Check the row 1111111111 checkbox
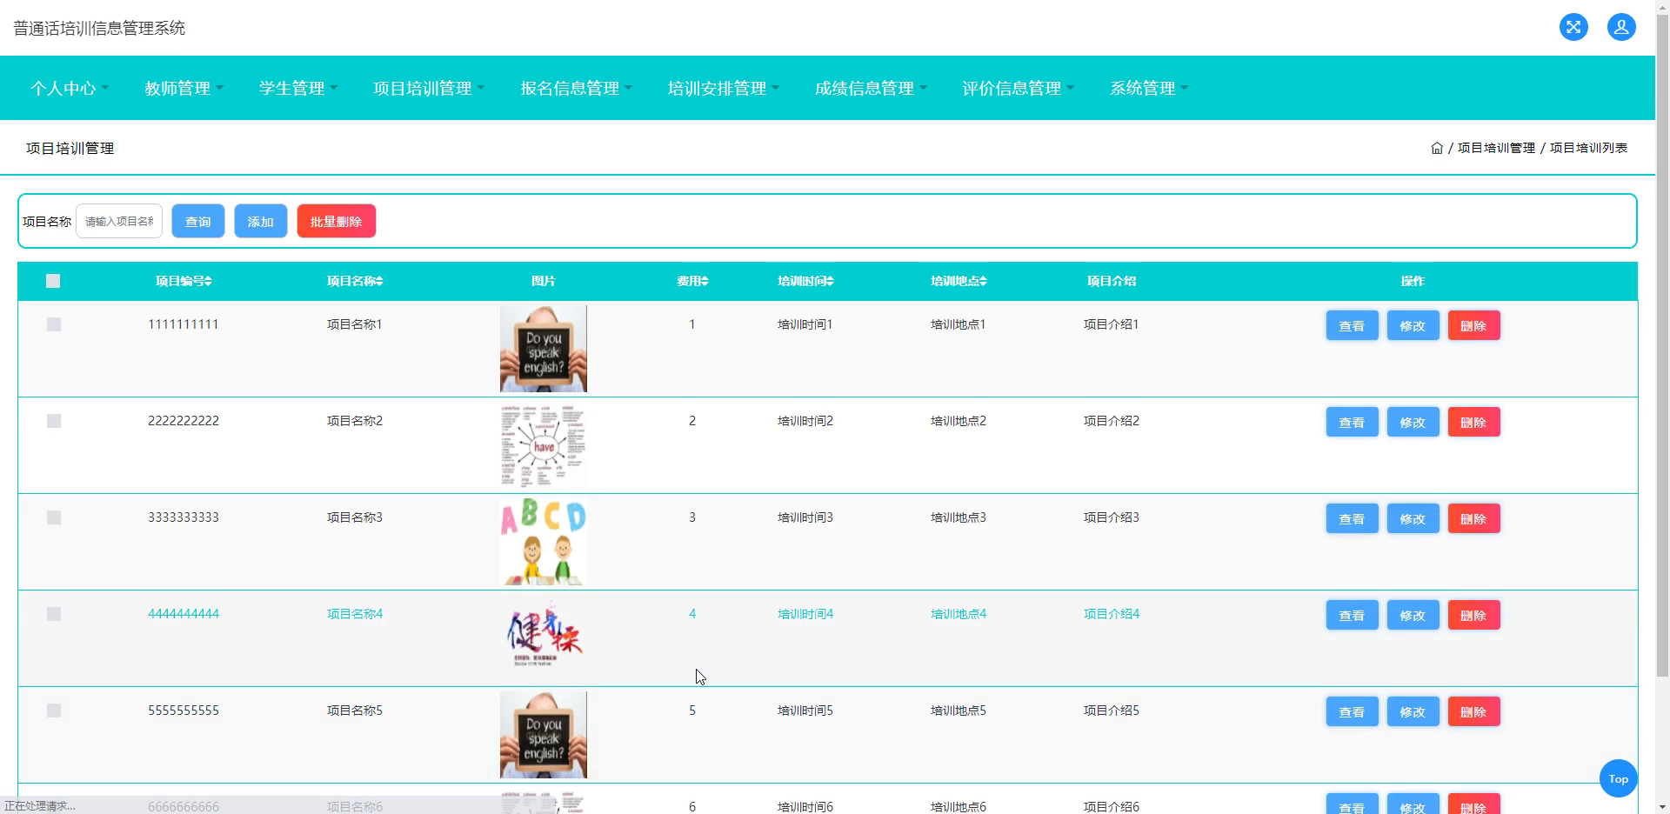Image resolution: width=1670 pixels, height=814 pixels. coord(54,324)
